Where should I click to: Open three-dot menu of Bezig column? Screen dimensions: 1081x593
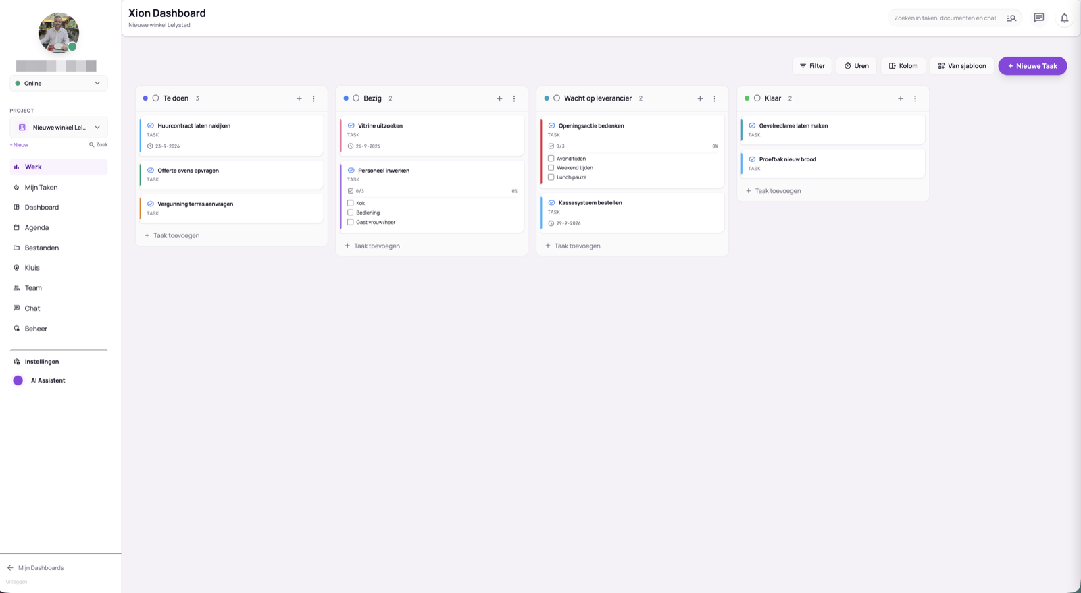(x=514, y=98)
